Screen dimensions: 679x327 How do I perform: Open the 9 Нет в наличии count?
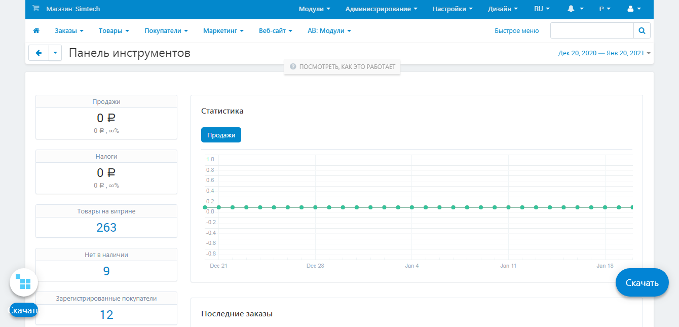pyautogui.click(x=106, y=271)
